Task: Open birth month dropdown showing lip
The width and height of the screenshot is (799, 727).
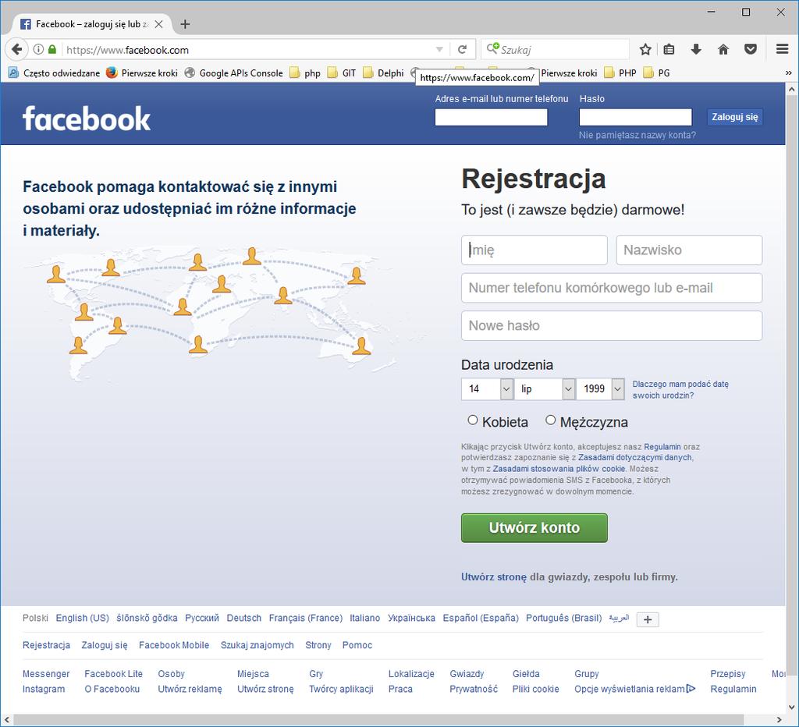Action: (545, 388)
